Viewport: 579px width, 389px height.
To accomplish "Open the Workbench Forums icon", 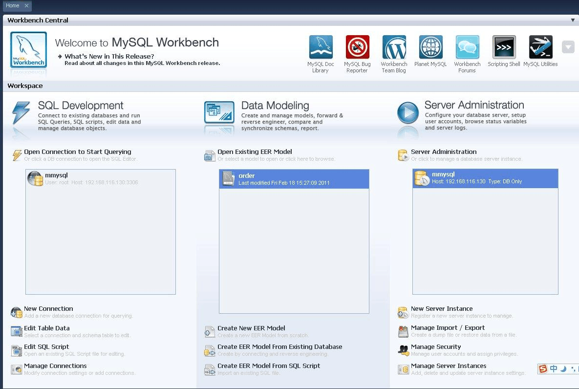I will click(x=467, y=47).
